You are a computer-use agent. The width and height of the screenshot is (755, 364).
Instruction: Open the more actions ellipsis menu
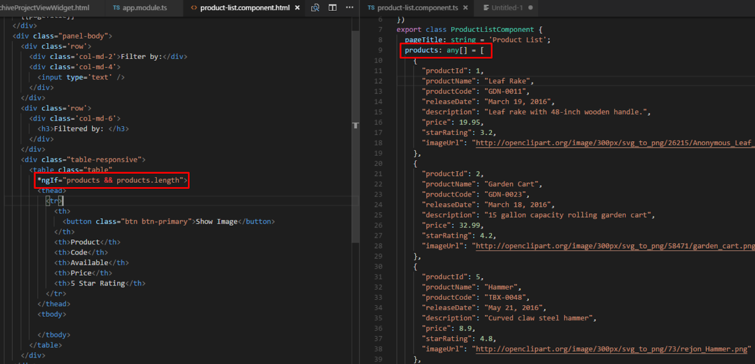[350, 8]
